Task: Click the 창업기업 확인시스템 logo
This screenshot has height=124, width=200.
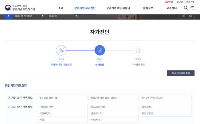Action: (x=20, y=8)
